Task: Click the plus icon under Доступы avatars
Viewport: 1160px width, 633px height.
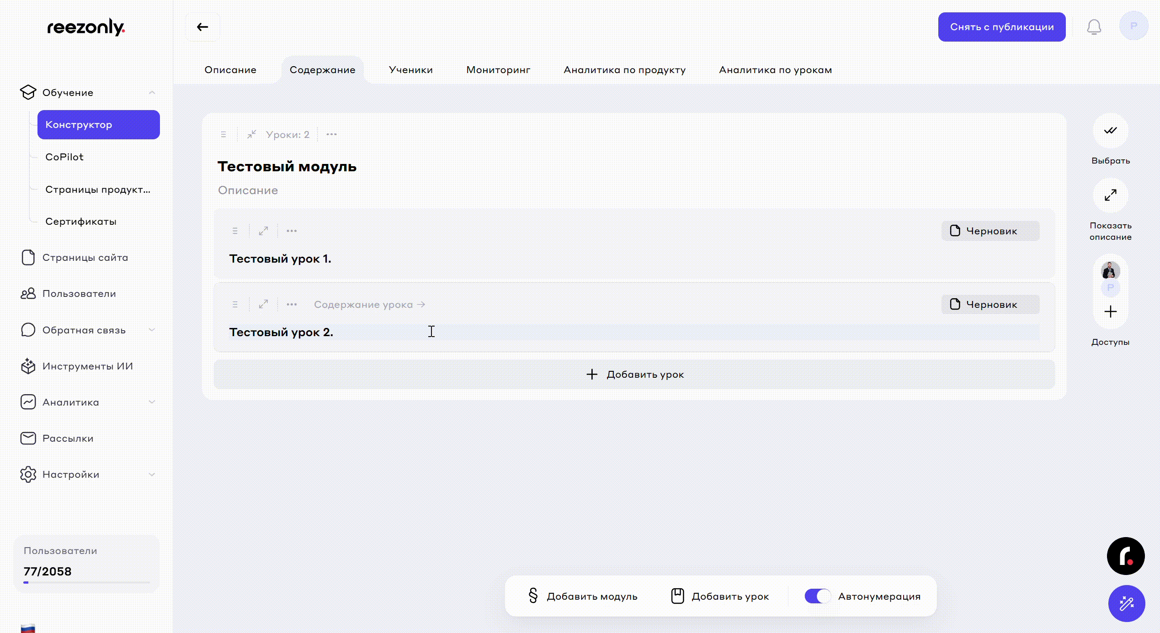Action: [1110, 312]
